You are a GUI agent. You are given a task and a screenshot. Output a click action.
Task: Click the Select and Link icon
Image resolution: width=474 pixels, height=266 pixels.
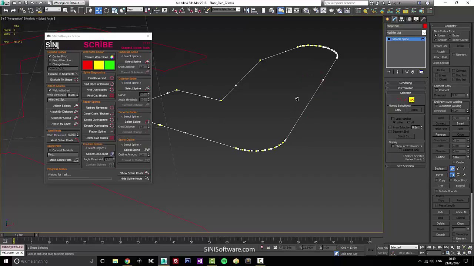pyautogui.click(x=23, y=10)
